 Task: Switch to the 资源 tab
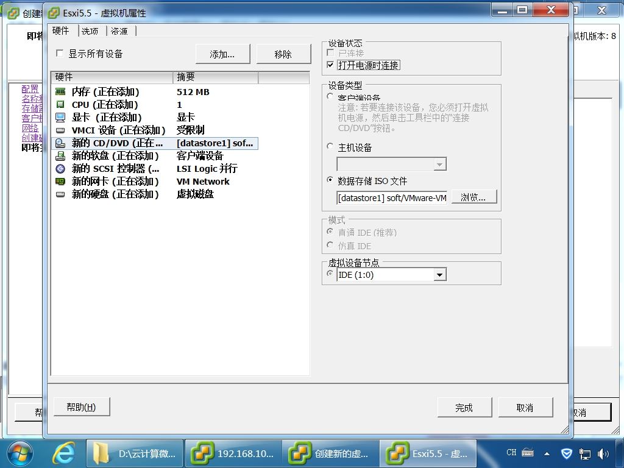pos(119,31)
